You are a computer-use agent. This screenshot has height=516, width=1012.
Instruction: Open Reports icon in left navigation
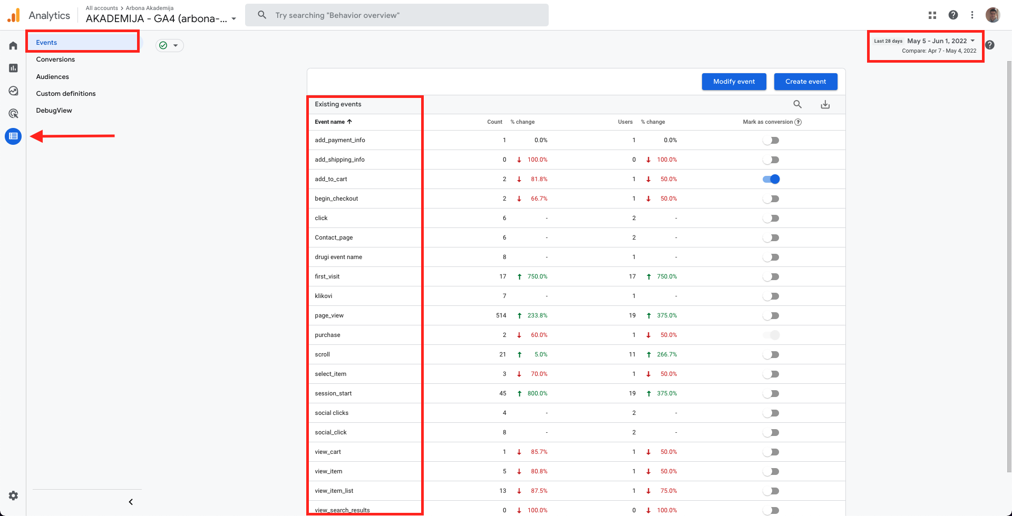coord(13,68)
